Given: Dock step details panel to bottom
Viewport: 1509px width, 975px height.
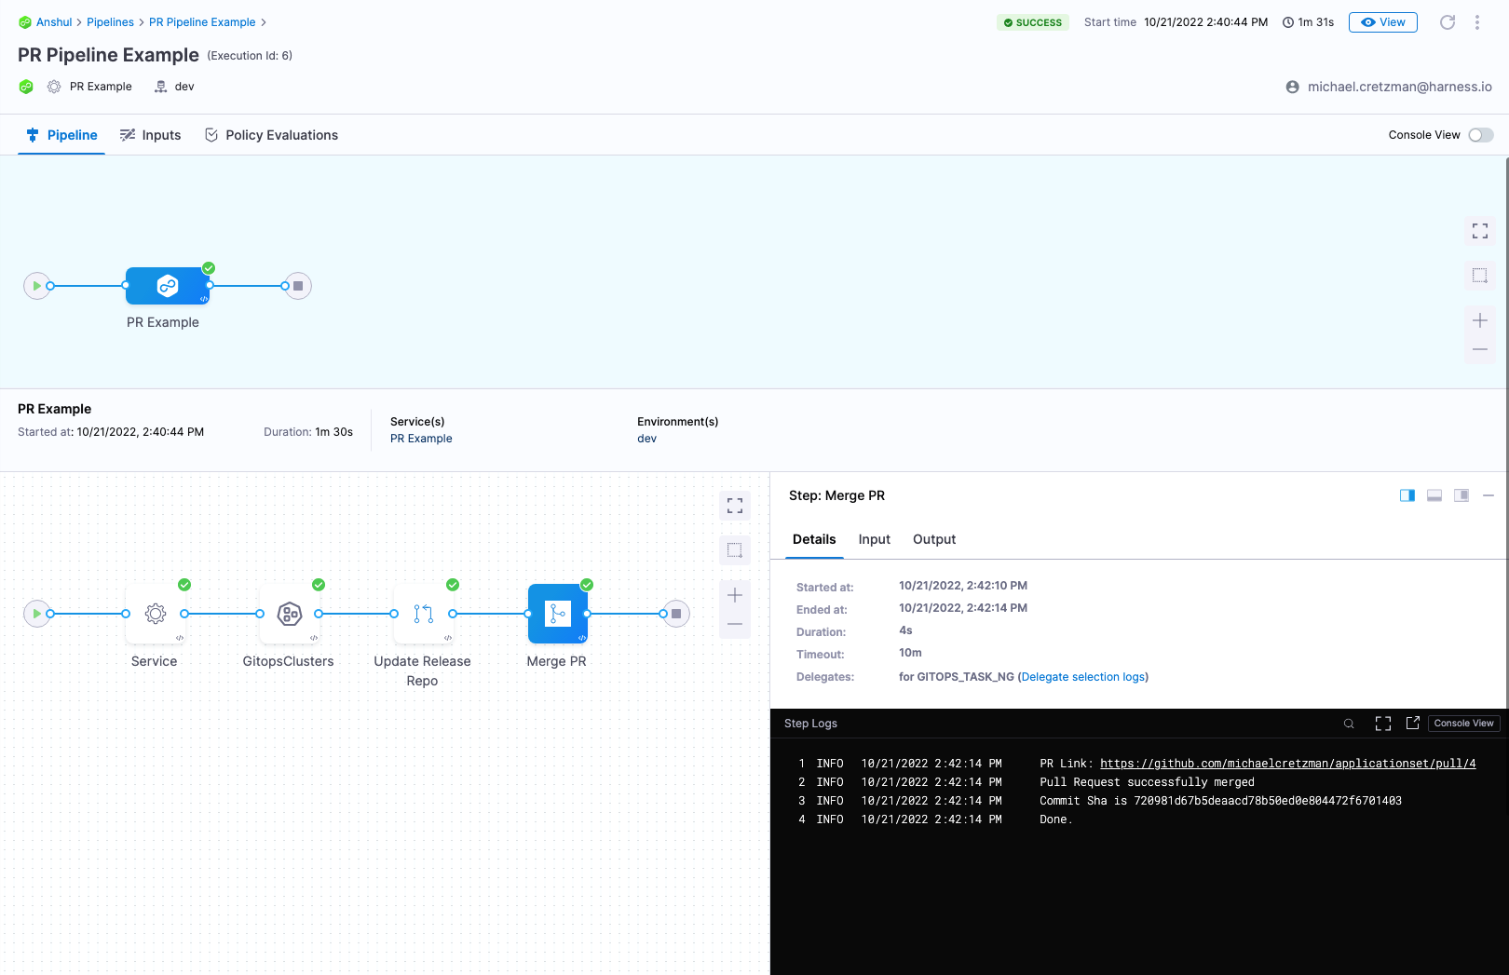Looking at the screenshot, I should coord(1434,495).
